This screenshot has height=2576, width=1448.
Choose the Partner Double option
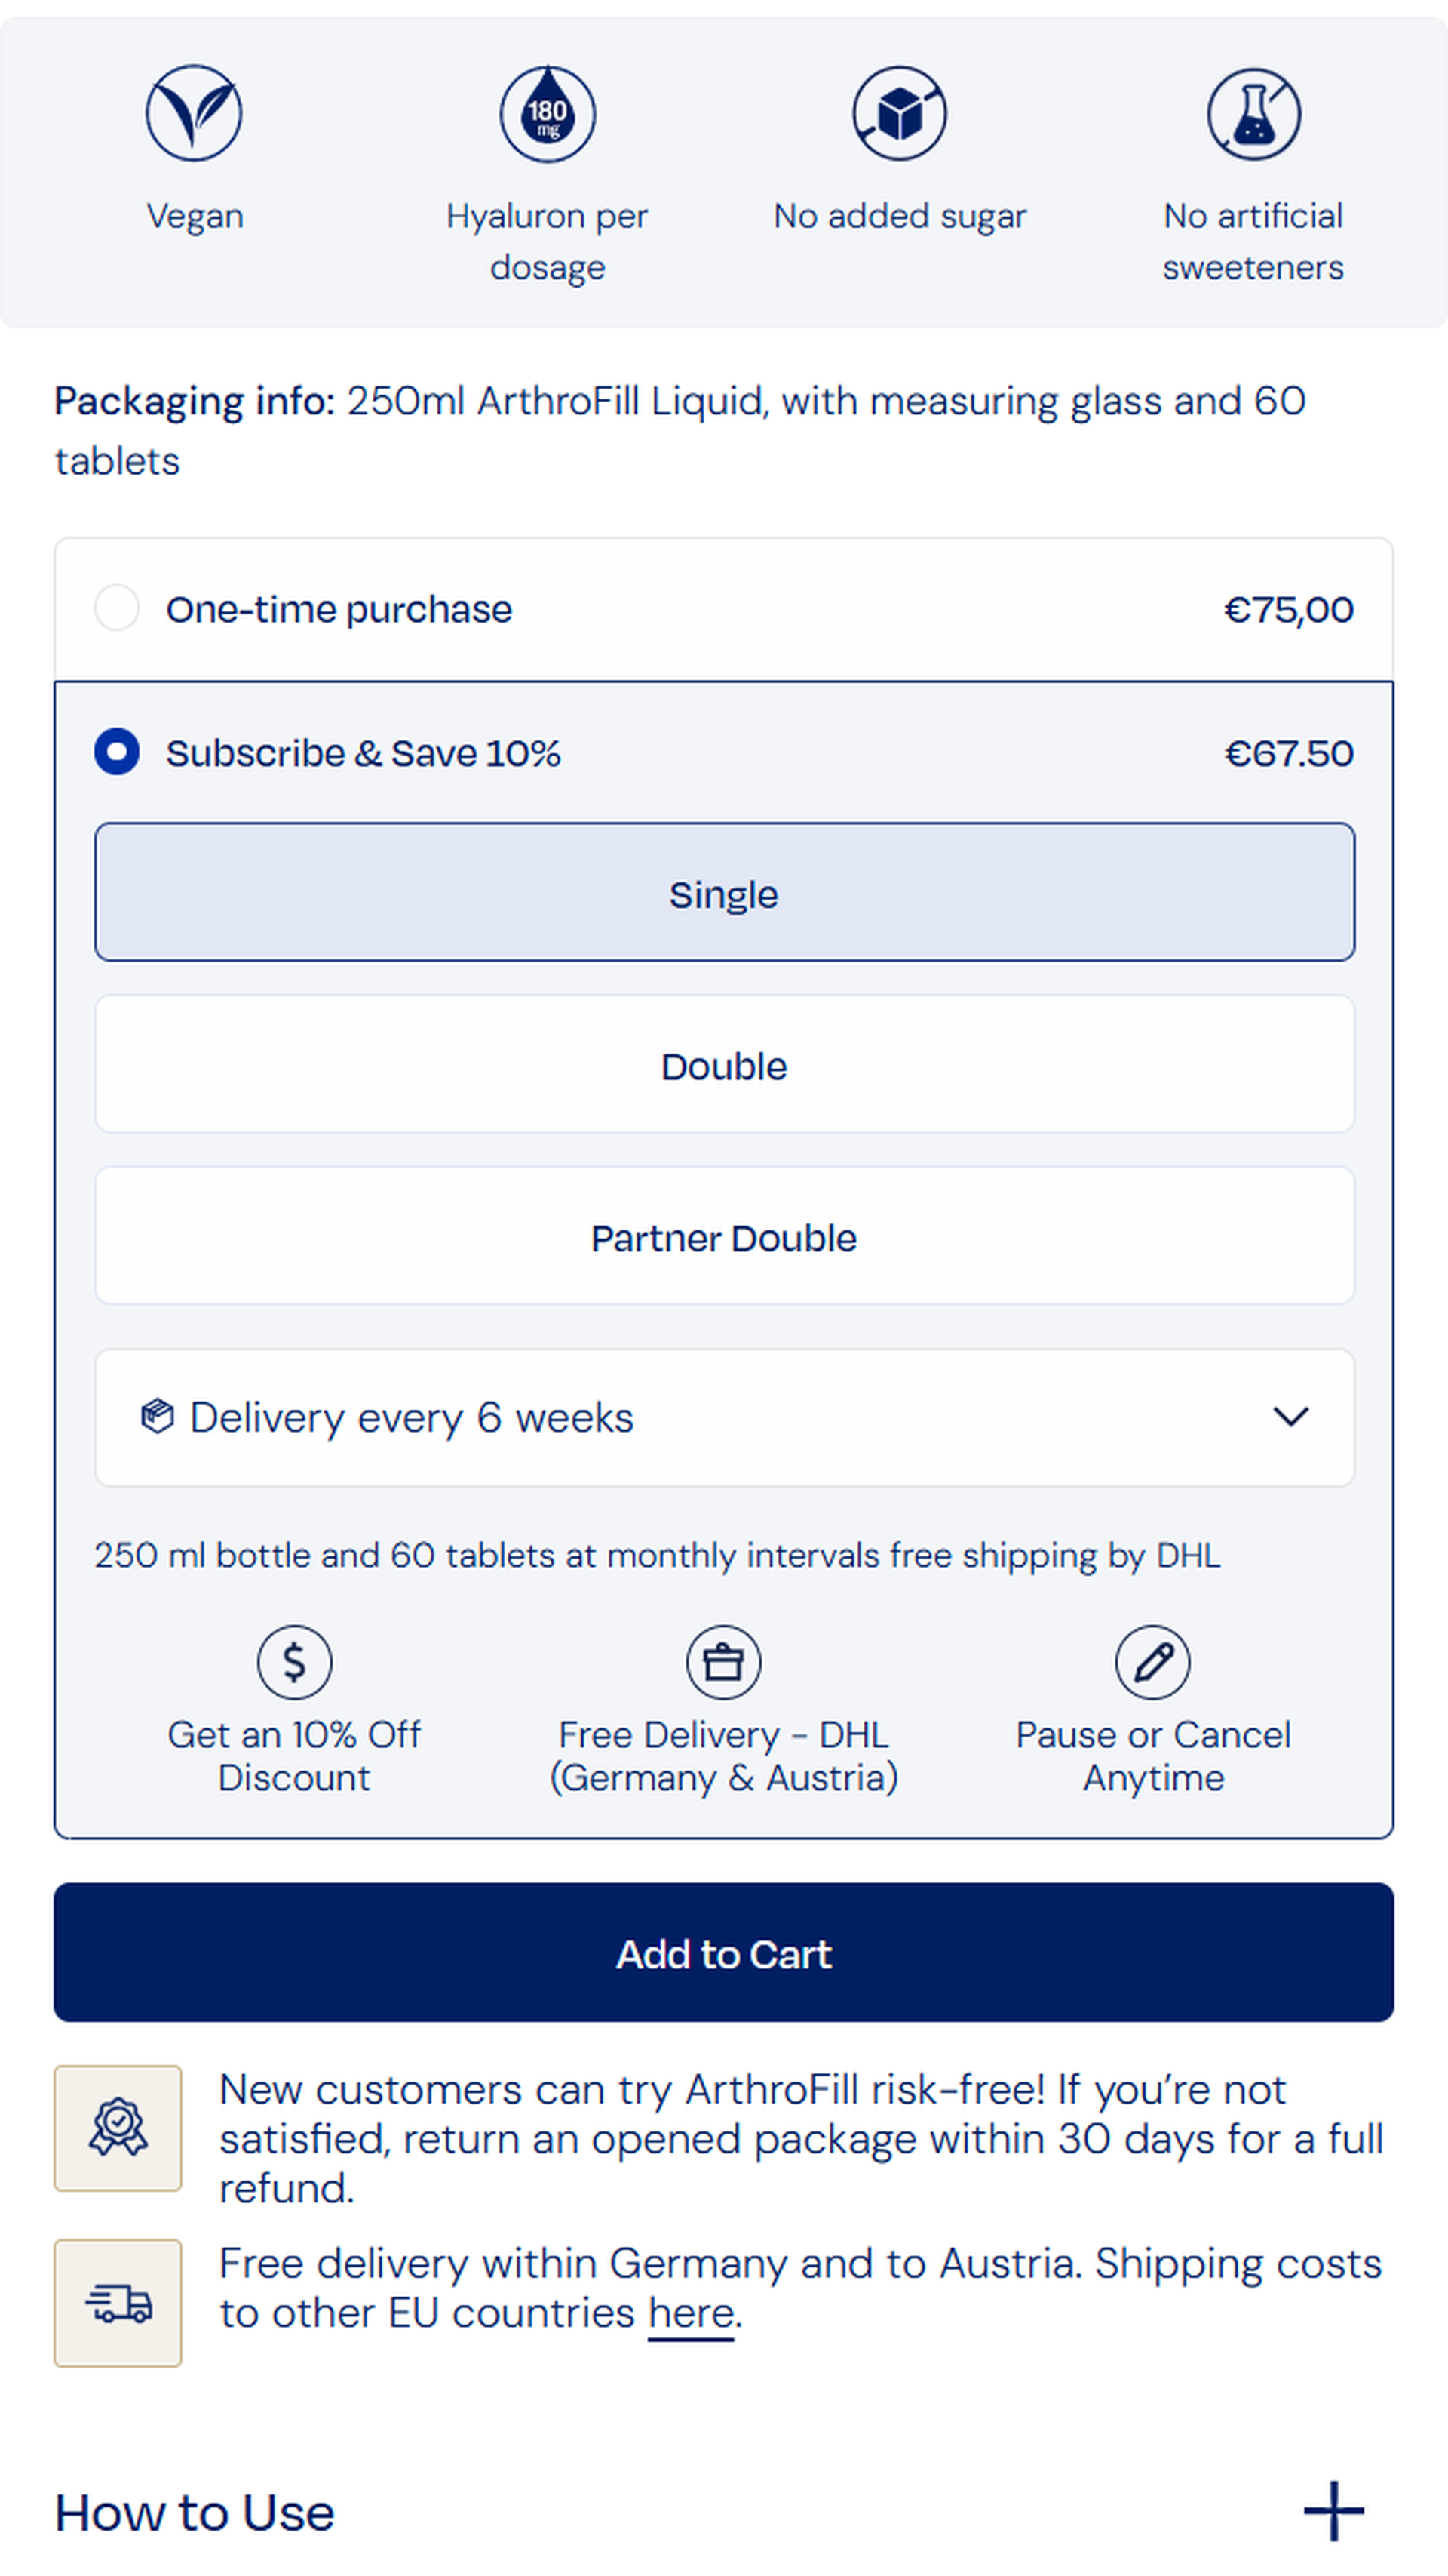pos(725,1236)
